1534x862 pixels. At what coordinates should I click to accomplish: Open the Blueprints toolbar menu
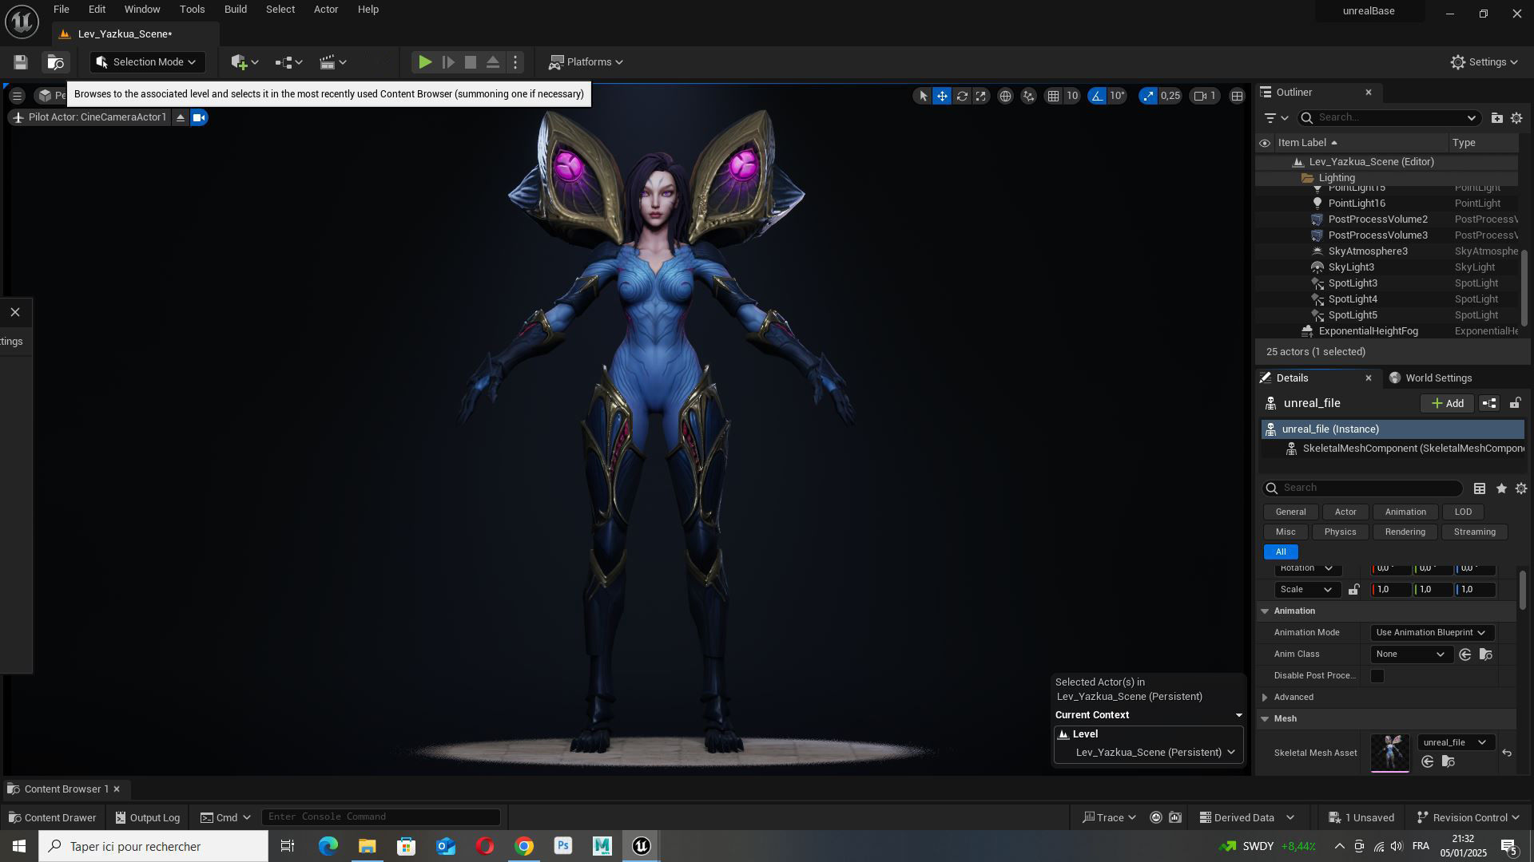[288, 62]
